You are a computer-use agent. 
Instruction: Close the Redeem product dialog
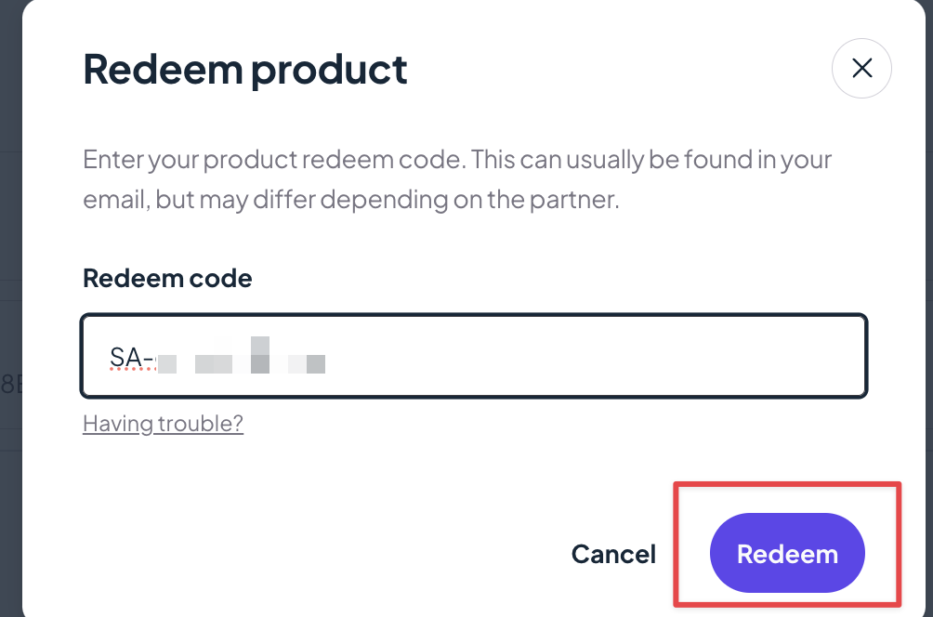click(x=861, y=69)
